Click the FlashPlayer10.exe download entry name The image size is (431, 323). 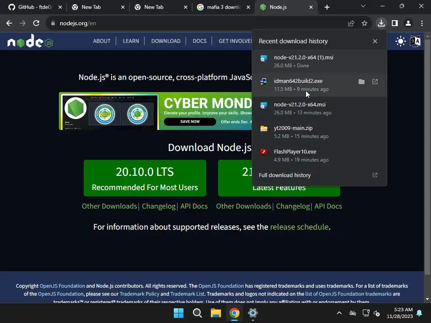[295, 151]
